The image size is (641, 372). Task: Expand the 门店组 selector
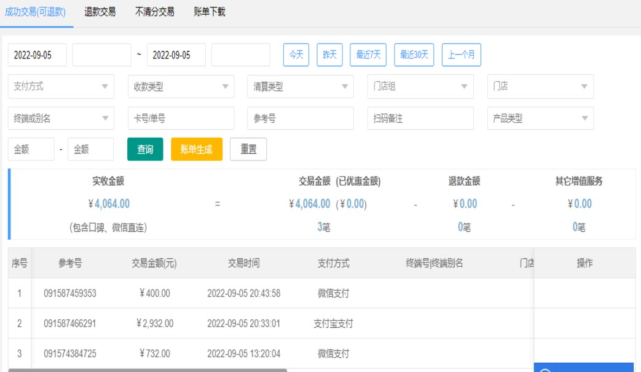464,87
